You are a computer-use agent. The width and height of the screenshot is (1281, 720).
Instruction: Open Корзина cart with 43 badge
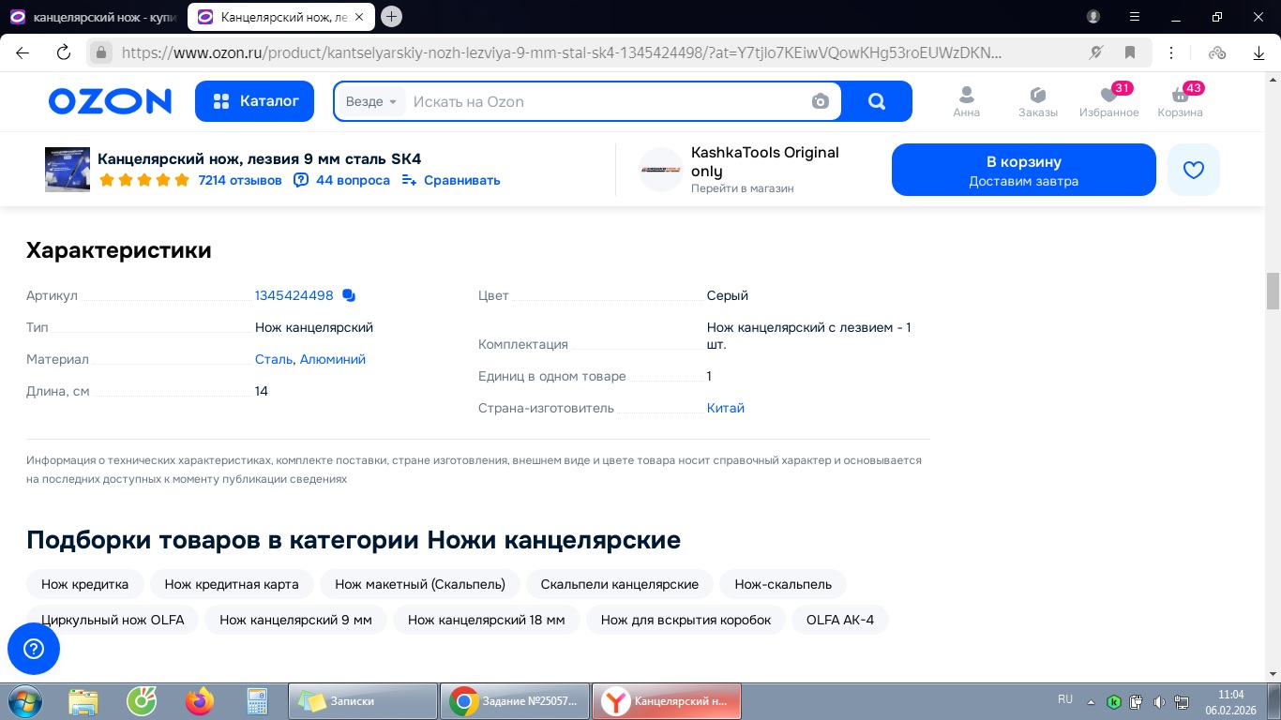(x=1180, y=101)
